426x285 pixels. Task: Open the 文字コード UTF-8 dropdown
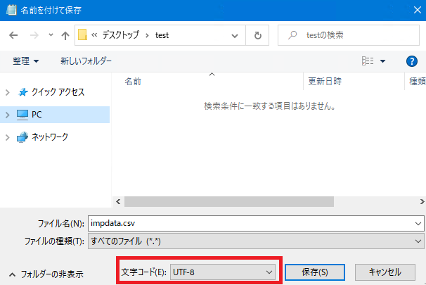[x=223, y=272]
